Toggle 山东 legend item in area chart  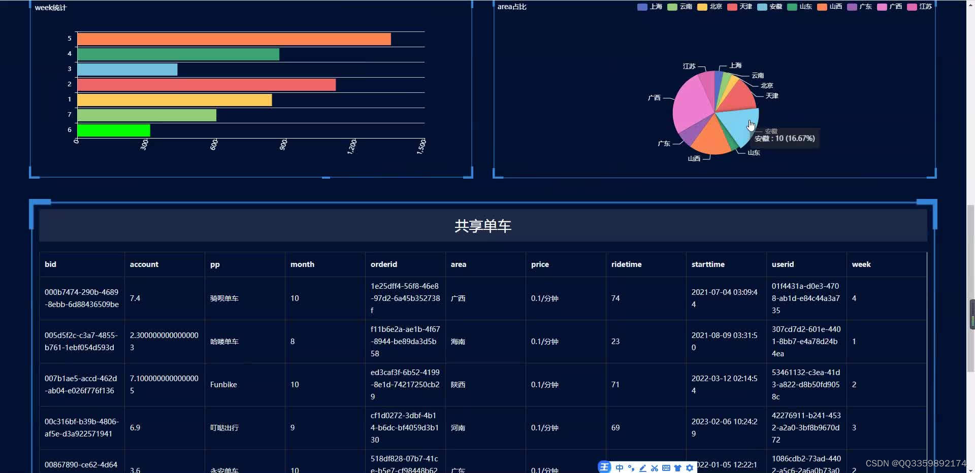click(x=799, y=7)
